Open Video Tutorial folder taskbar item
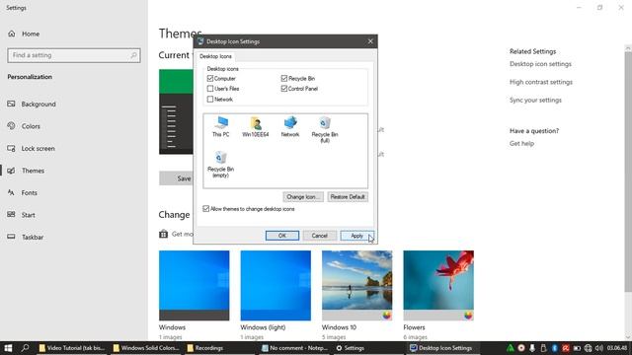This screenshot has width=632, height=355. click(72, 348)
